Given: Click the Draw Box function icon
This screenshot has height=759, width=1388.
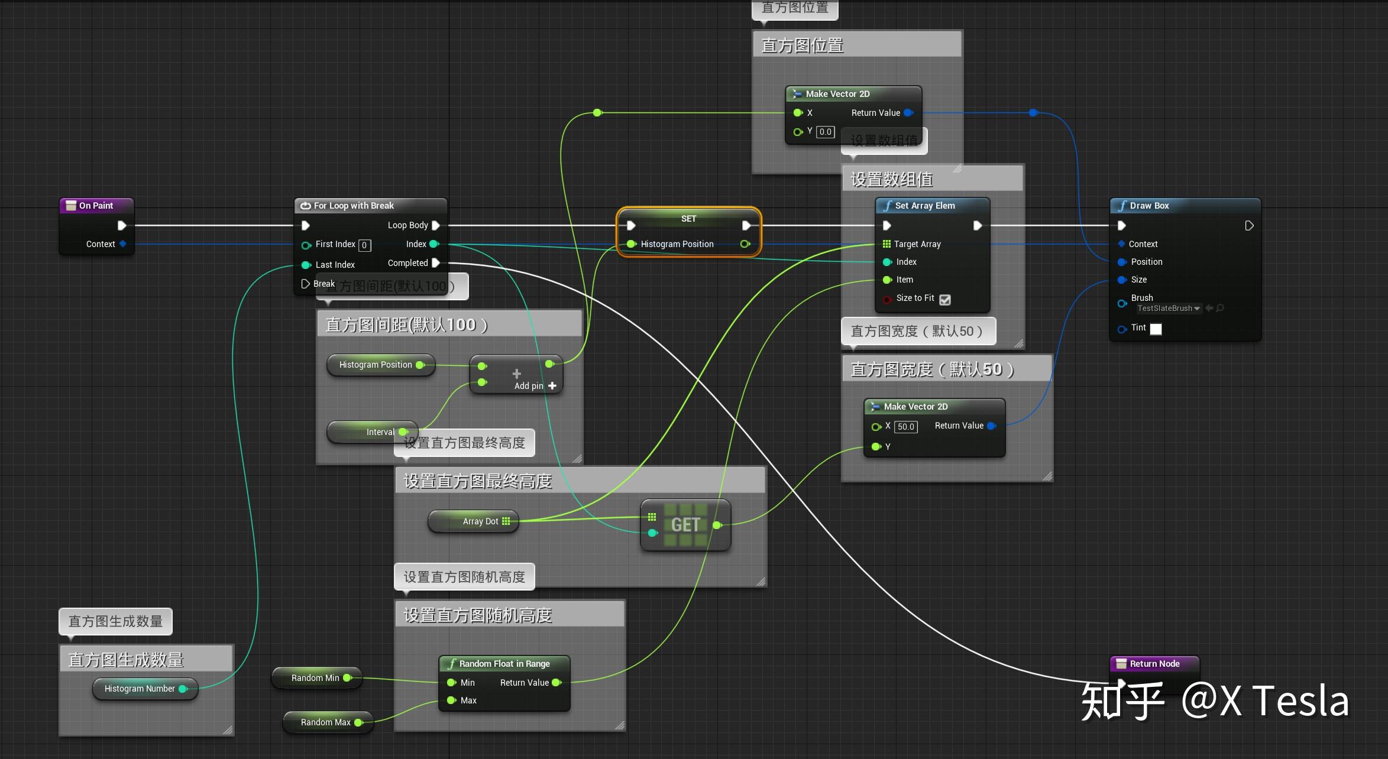Looking at the screenshot, I should point(1122,205).
